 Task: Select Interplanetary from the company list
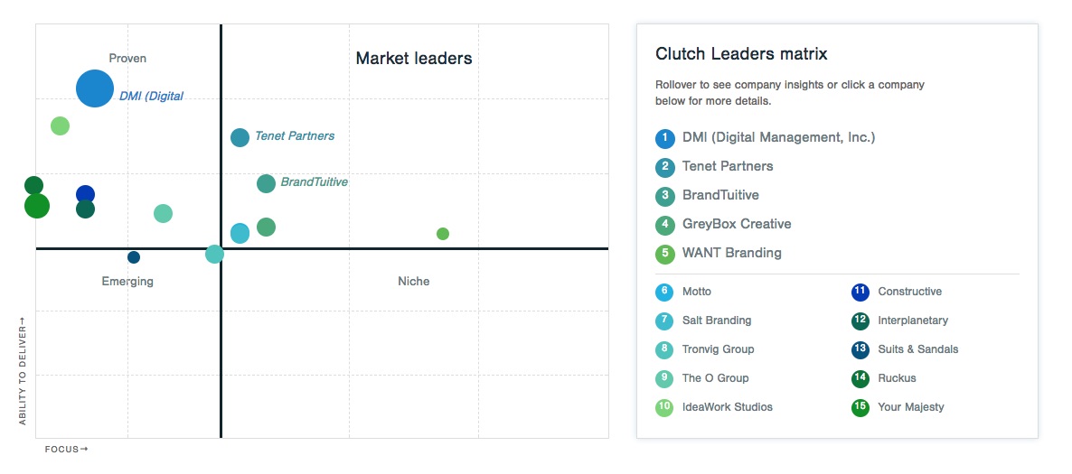tap(913, 321)
